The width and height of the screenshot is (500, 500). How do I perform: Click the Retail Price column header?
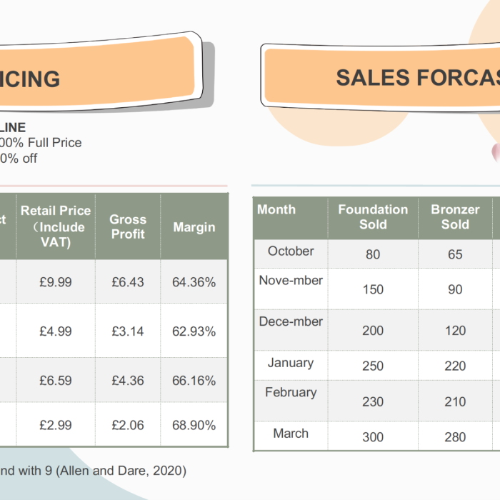coord(56,227)
